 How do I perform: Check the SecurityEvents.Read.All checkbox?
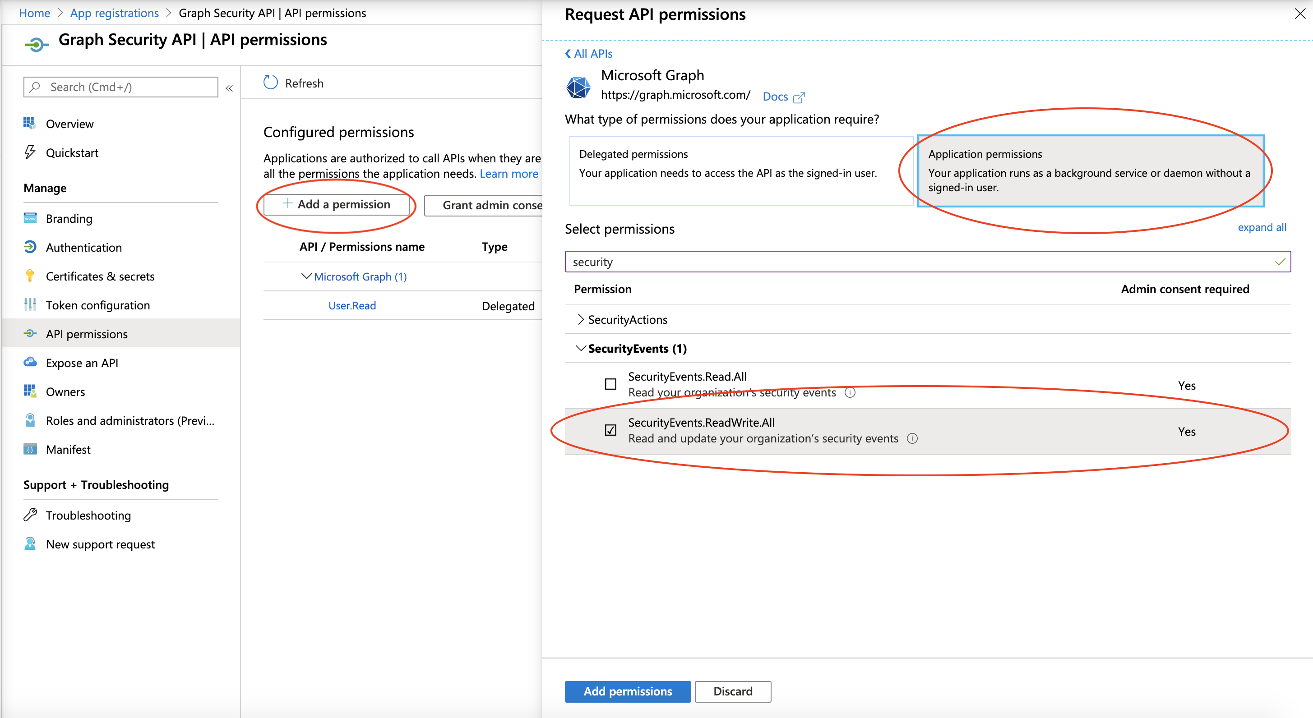610,384
